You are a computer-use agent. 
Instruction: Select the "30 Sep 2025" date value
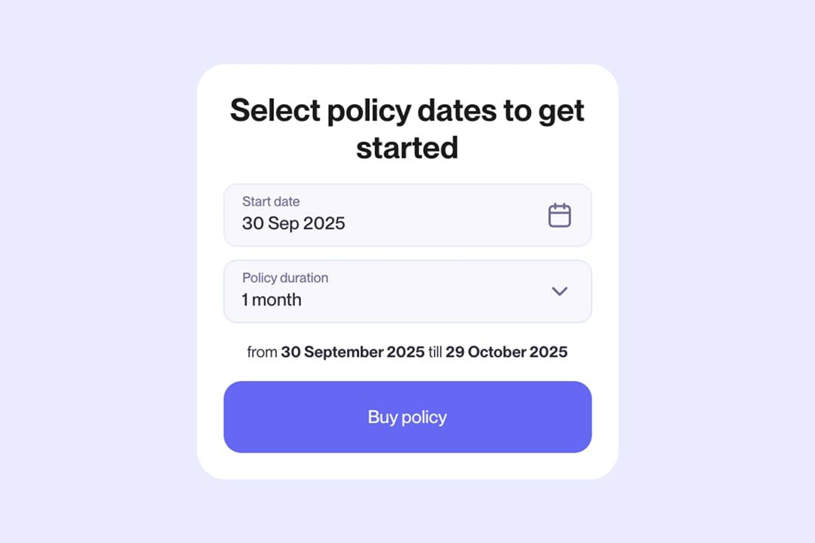coord(294,223)
